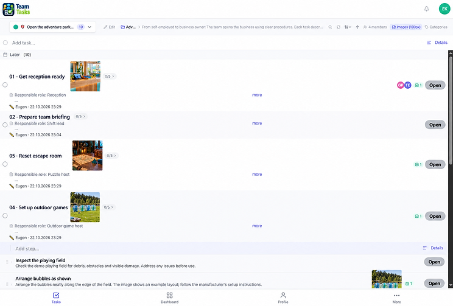
Task: Open the notifications bell
Action: coord(426,9)
